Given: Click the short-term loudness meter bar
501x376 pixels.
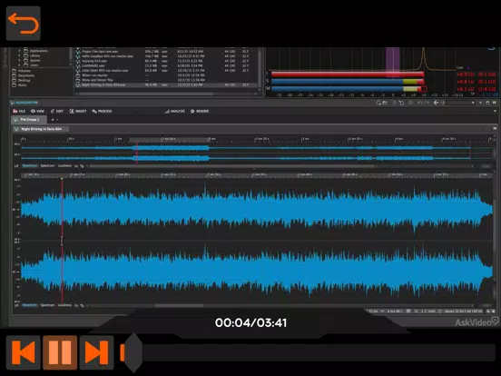Looking at the screenshot, I should coord(348,82).
